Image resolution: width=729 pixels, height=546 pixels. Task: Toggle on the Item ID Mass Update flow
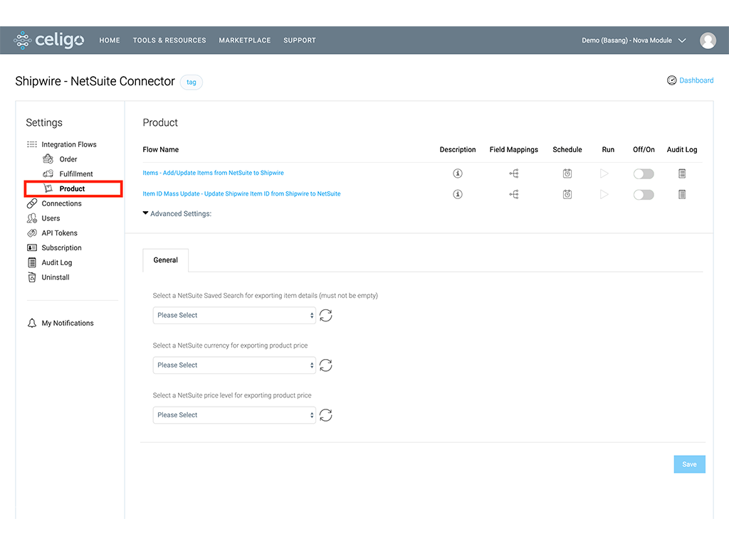point(644,195)
